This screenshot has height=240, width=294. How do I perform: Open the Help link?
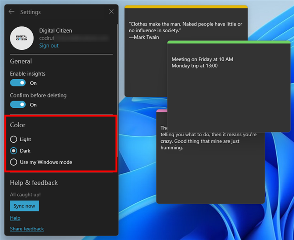15,218
